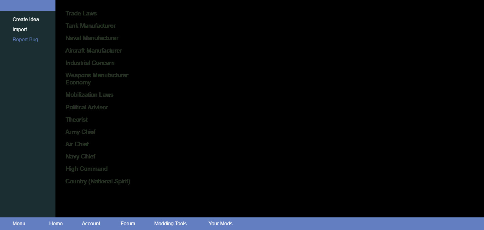Open Menu in the bottom navigation bar

(x=19, y=224)
